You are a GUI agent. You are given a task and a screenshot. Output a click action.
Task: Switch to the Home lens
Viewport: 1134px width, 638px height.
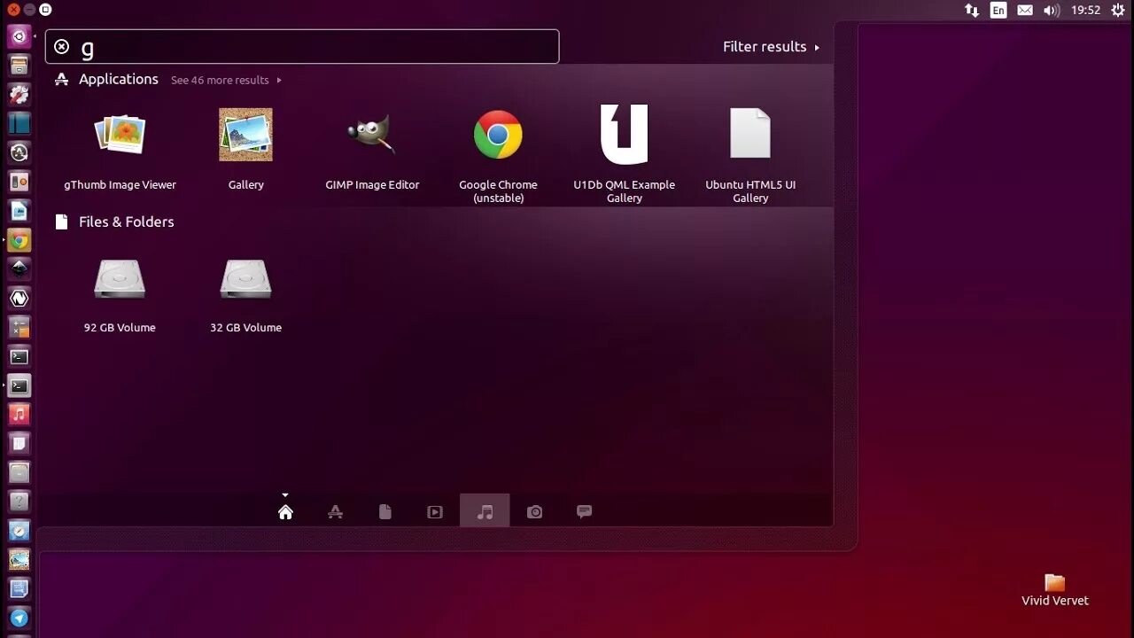point(285,511)
